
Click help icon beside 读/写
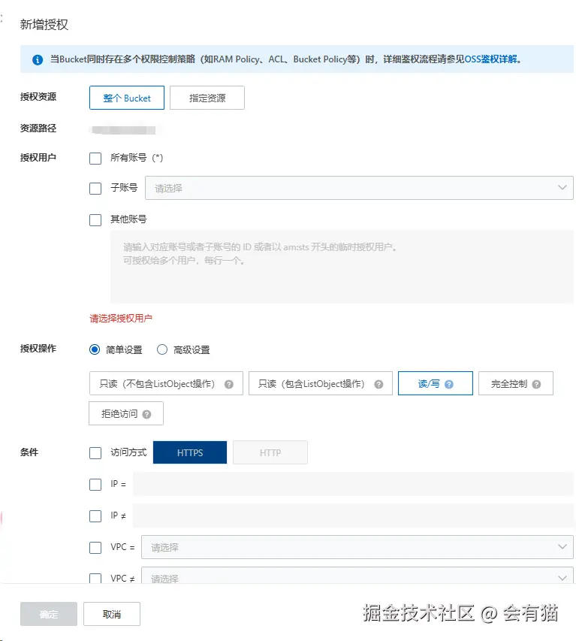pos(449,384)
